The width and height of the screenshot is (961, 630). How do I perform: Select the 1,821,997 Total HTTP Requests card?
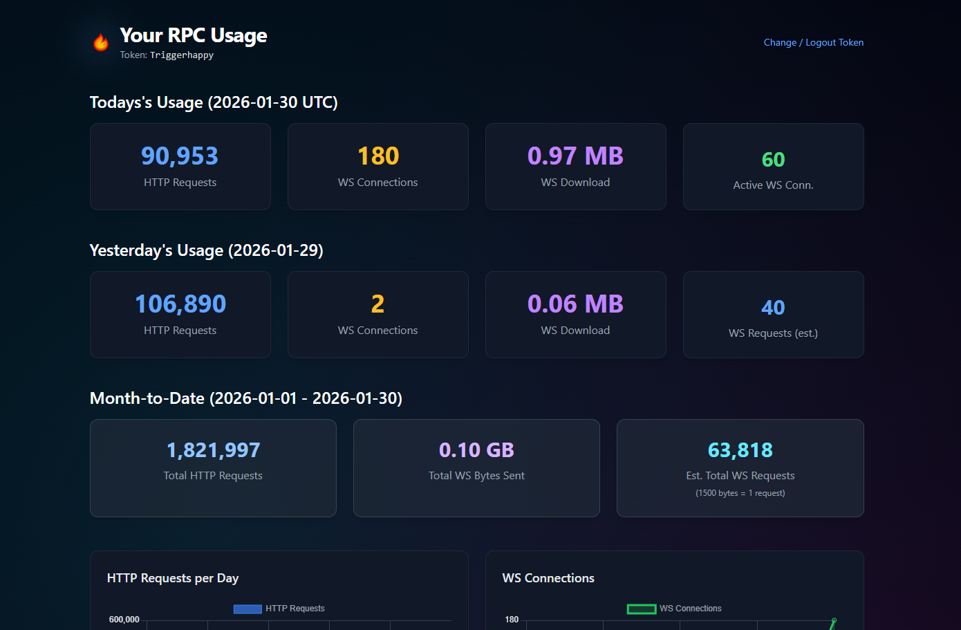click(x=213, y=468)
